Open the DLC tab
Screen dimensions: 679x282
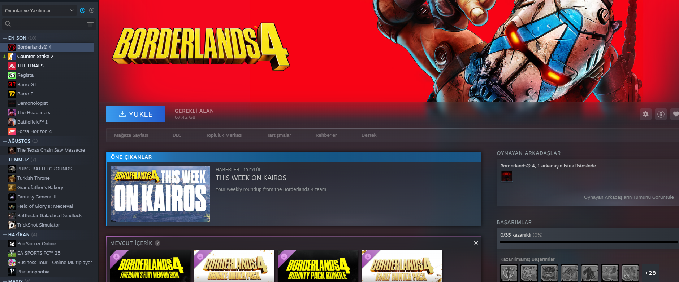point(177,135)
